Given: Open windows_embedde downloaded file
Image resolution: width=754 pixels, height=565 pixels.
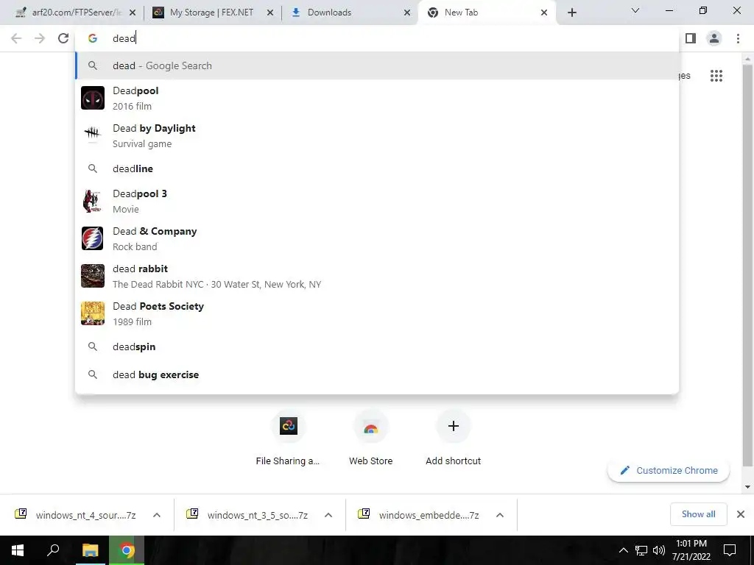Looking at the screenshot, I should click(x=419, y=515).
